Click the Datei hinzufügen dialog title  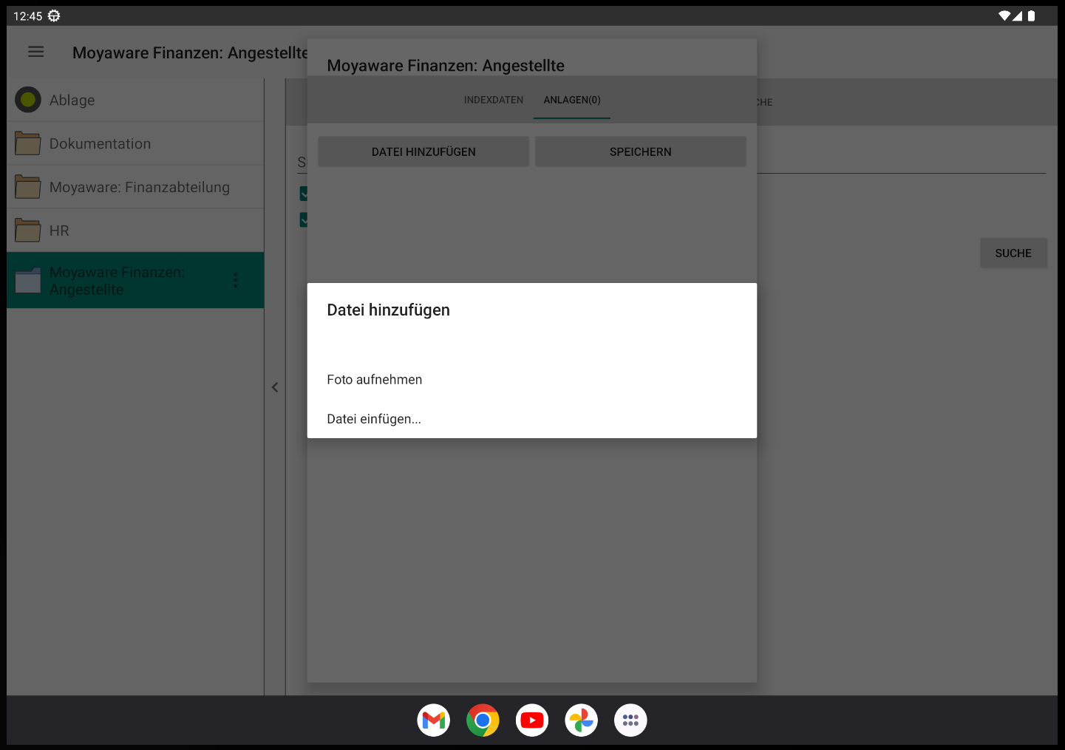click(x=388, y=310)
